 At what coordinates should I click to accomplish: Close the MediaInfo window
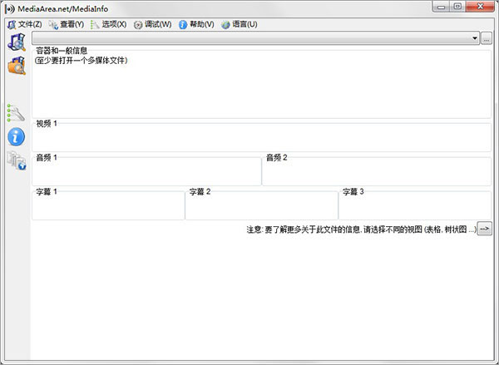(481, 7)
